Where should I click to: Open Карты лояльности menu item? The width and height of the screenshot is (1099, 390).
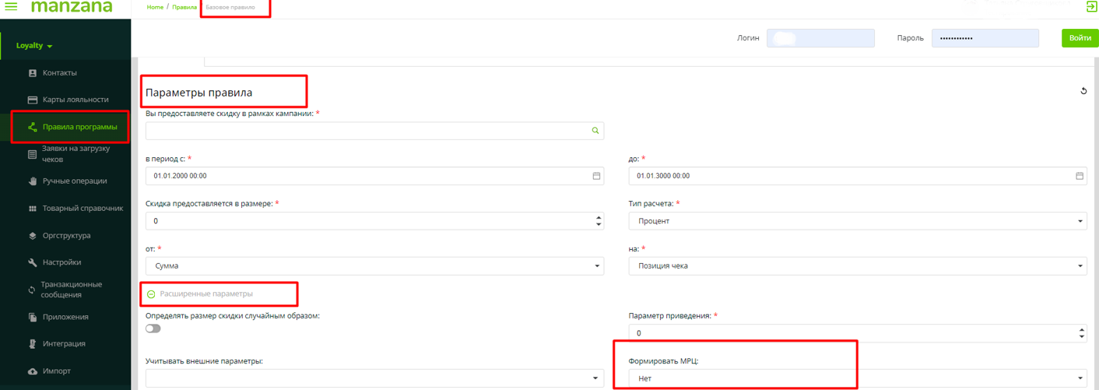click(x=75, y=100)
